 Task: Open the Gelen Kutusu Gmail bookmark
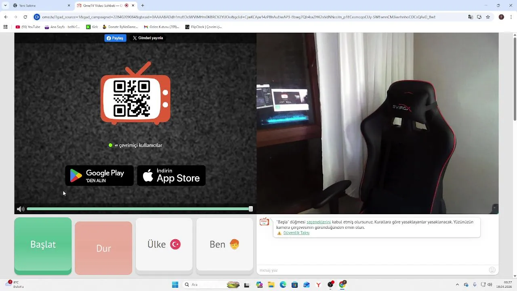(162, 27)
